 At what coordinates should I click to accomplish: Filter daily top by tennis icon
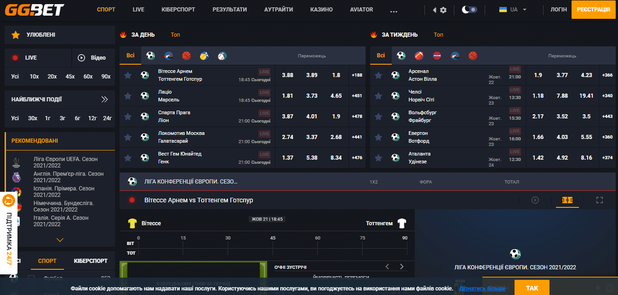(x=204, y=56)
